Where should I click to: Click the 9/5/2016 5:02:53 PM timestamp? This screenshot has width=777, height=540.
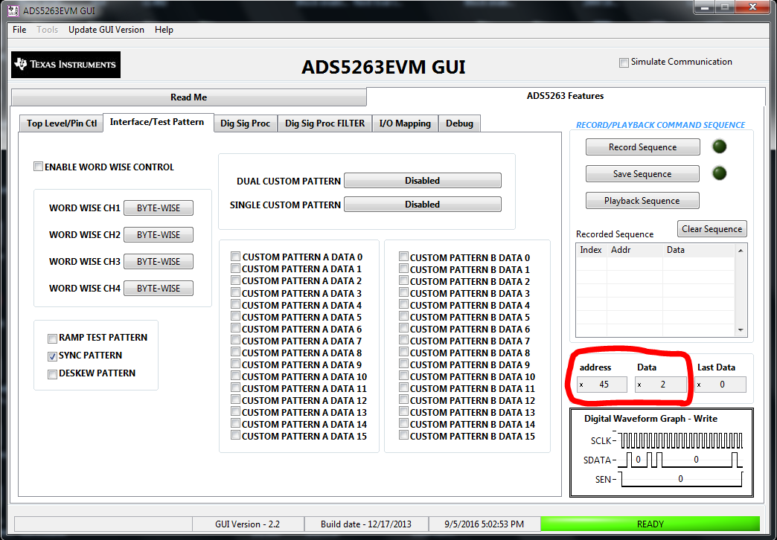point(485,524)
